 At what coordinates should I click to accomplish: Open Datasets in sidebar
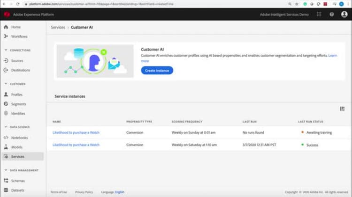(x=18, y=190)
